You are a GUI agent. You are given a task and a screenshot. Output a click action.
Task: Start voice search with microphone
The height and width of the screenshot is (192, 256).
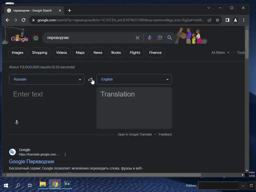click(149, 38)
